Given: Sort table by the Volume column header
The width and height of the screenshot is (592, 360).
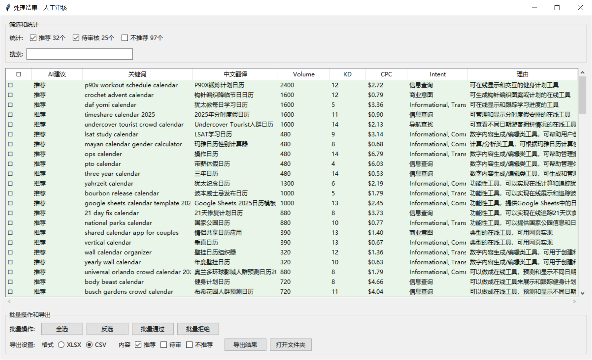Looking at the screenshot, I should click(x=304, y=74).
